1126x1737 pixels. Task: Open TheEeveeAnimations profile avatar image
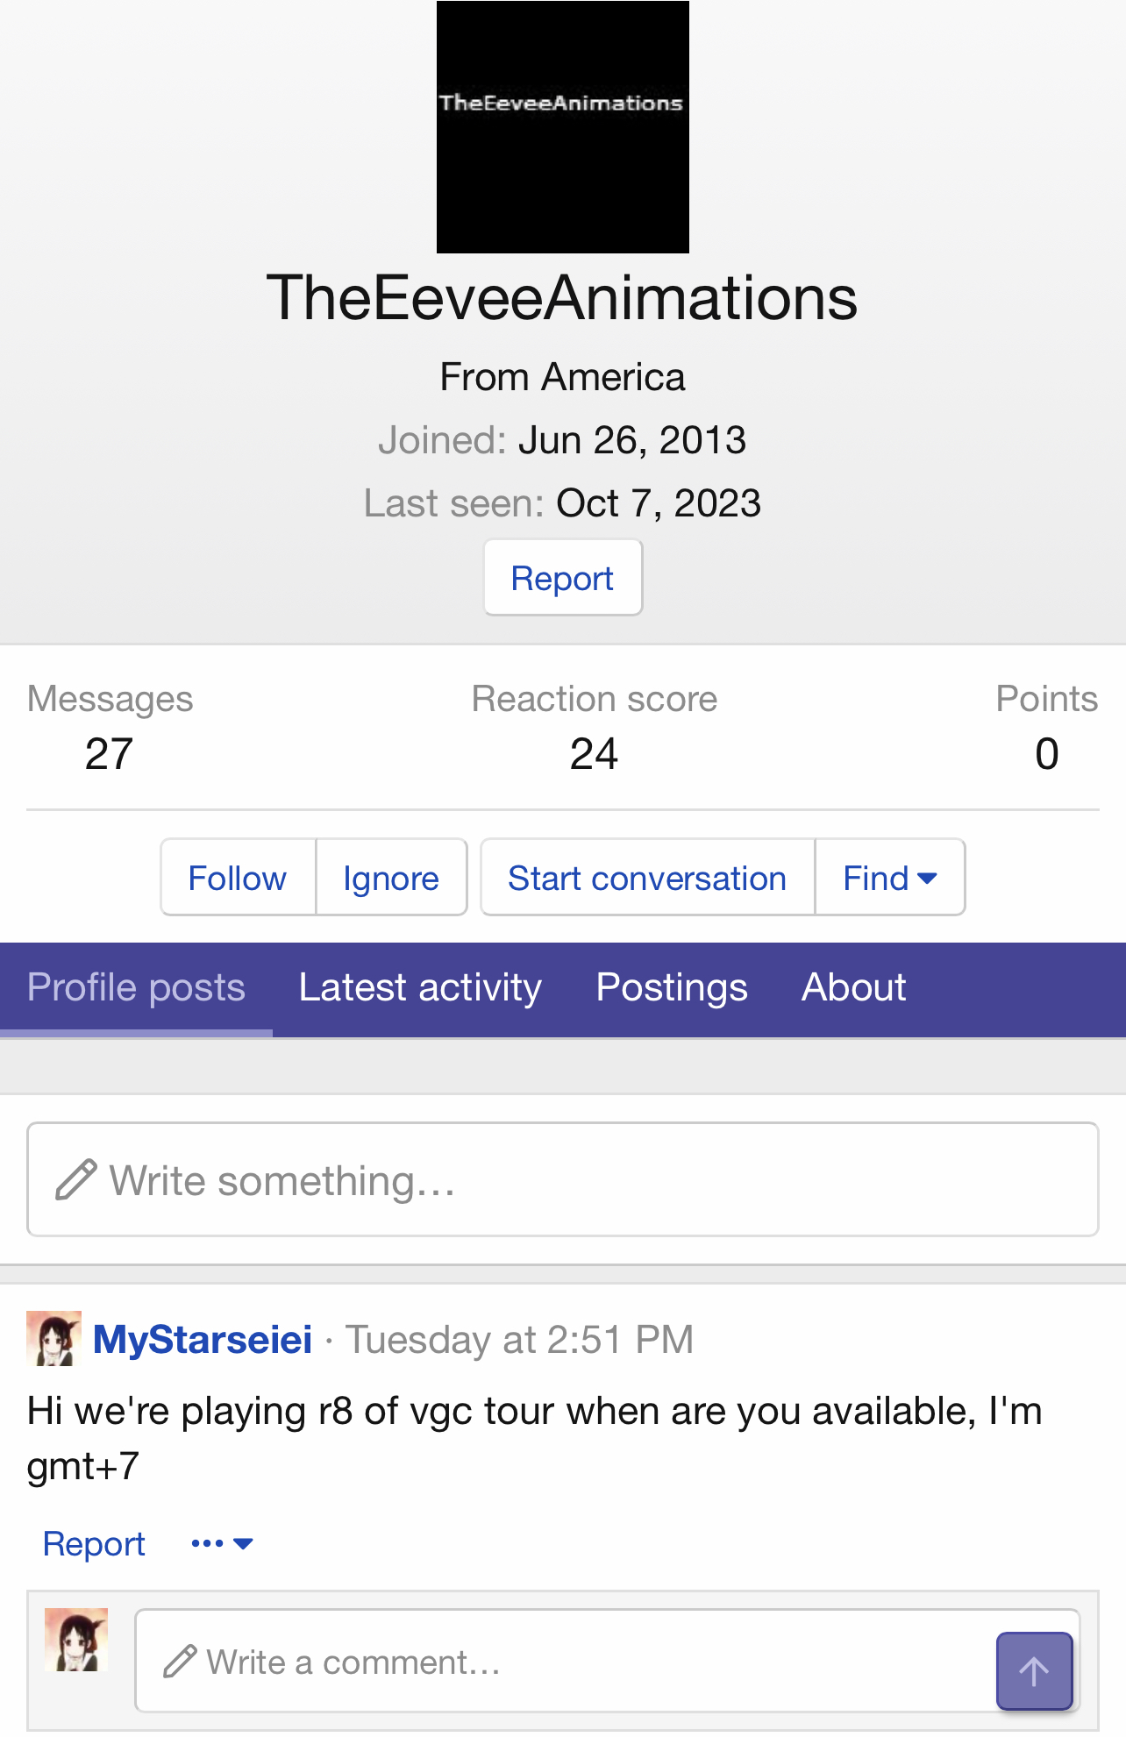click(562, 127)
